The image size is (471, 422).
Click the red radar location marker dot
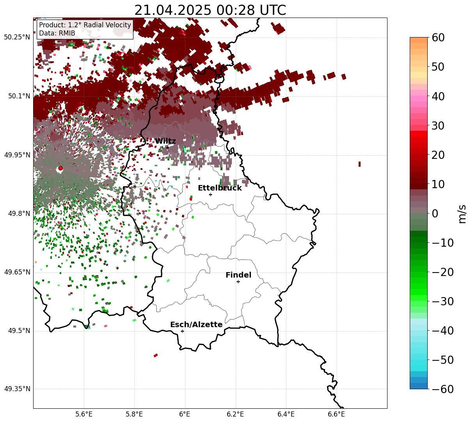tap(60, 169)
